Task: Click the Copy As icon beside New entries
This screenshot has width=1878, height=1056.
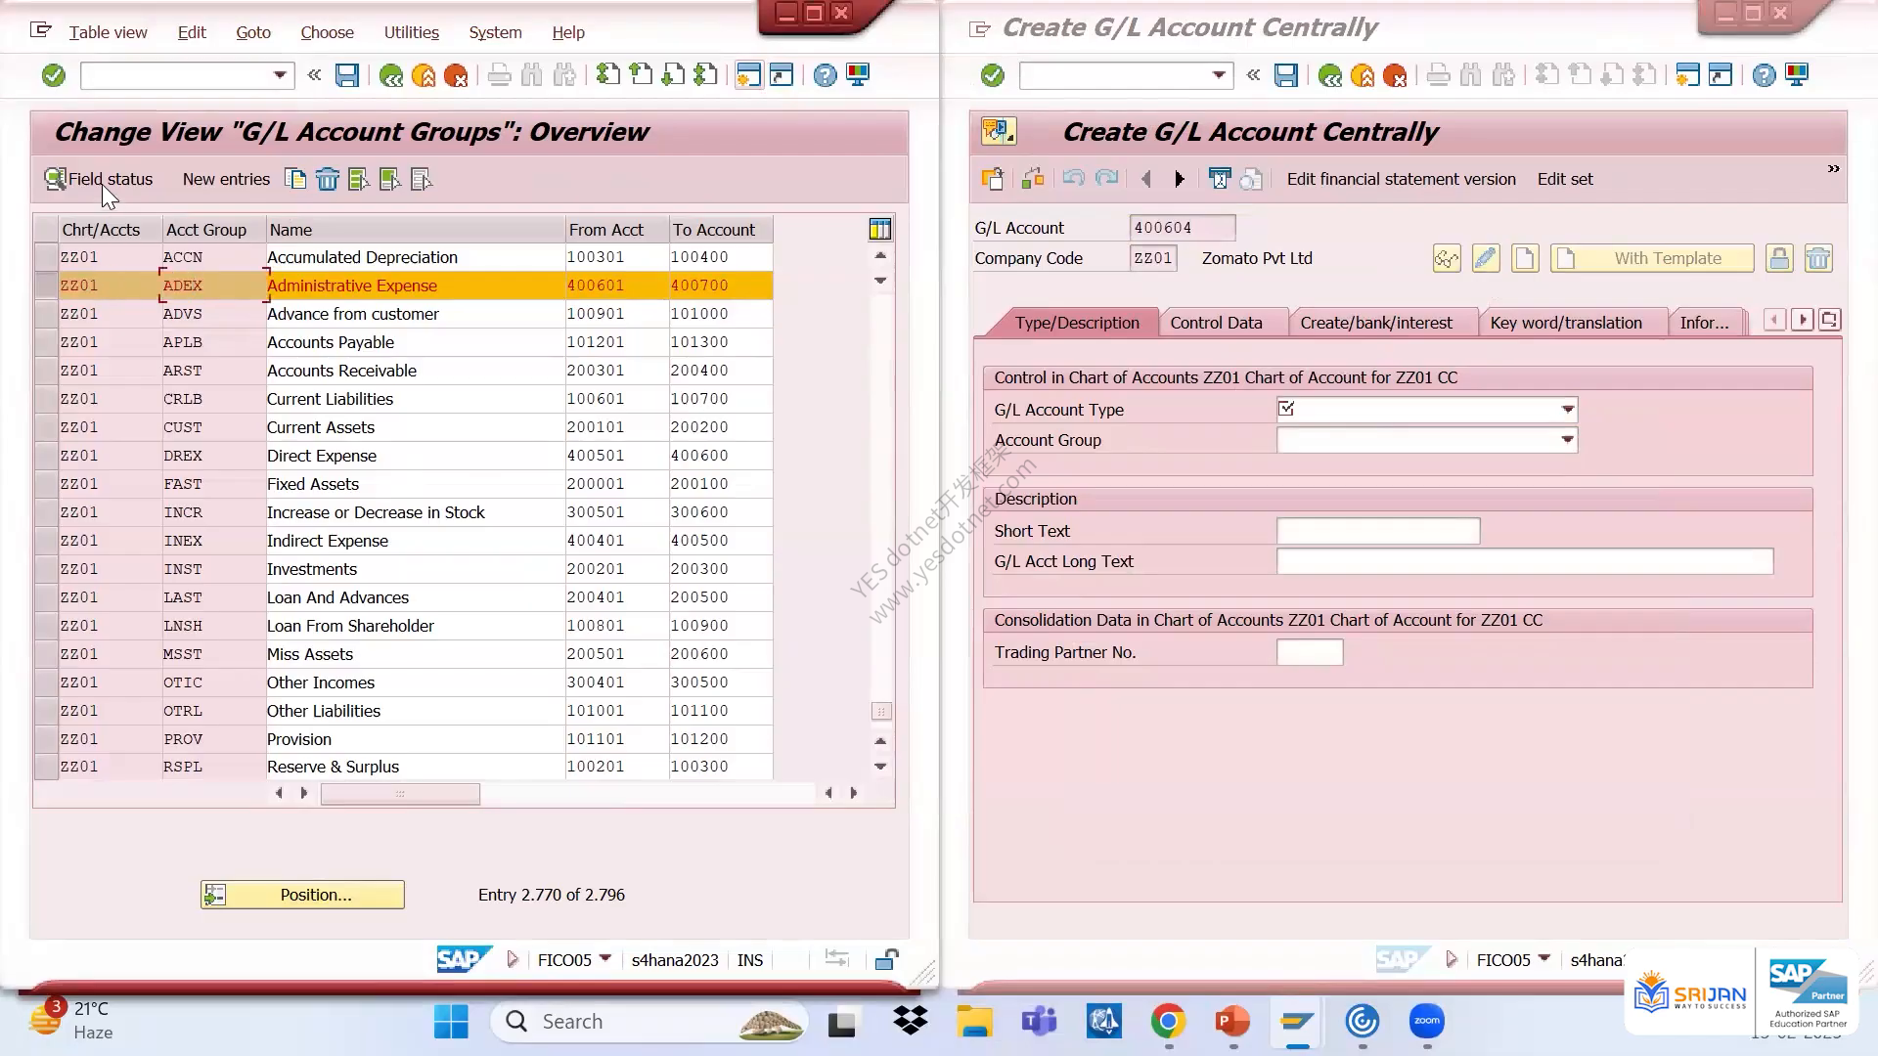Action: (295, 179)
